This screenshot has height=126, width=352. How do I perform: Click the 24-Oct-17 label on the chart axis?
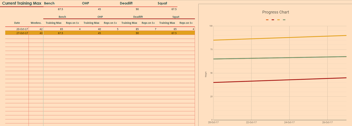pyautogui.click(x=289, y=122)
